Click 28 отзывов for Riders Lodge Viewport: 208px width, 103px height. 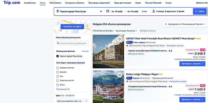(145, 78)
